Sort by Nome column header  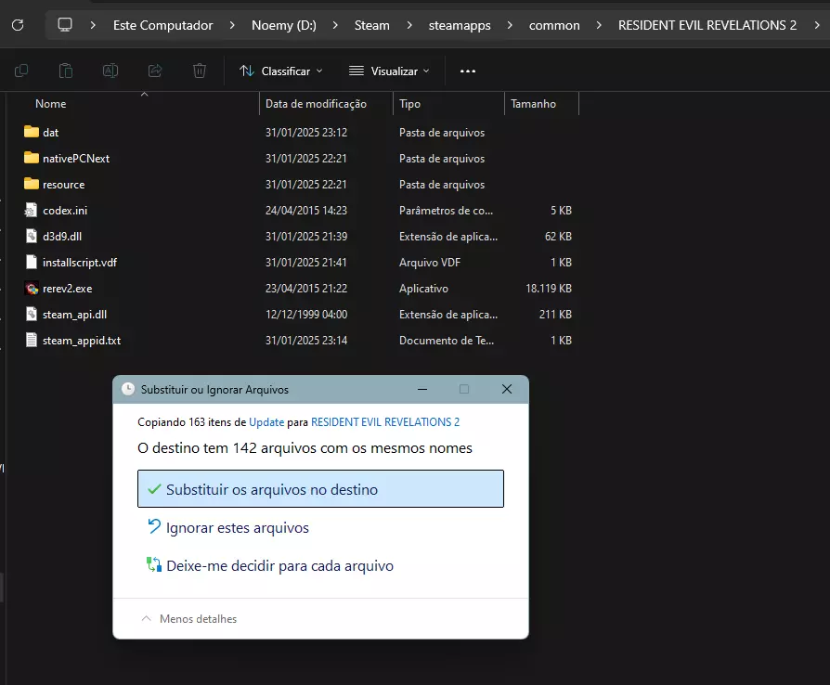point(51,104)
